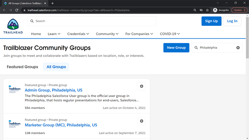Click the zoom magnifier icon in address bar
The height and width of the screenshot is (140, 249).
coord(195,10)
